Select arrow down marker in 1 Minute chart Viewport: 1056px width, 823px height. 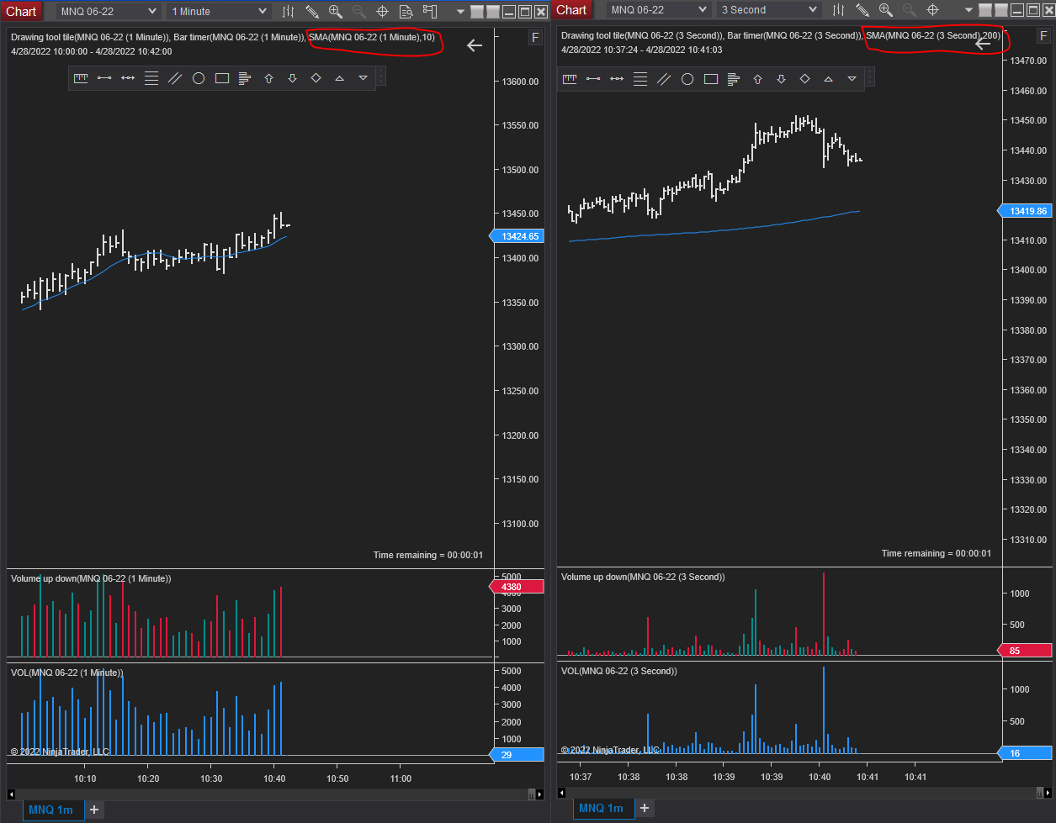(293, 78)
